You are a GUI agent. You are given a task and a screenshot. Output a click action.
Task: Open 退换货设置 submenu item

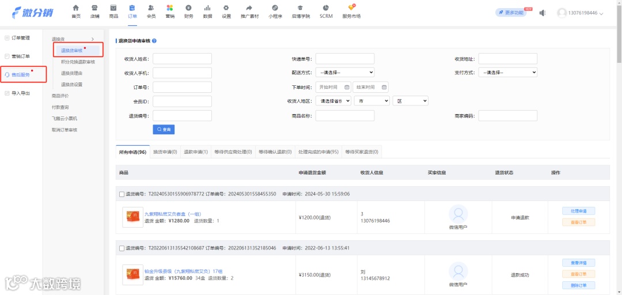click(72, 85)
